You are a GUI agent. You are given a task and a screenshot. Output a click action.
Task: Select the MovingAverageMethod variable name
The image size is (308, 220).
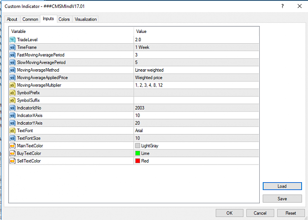[38, 70]
